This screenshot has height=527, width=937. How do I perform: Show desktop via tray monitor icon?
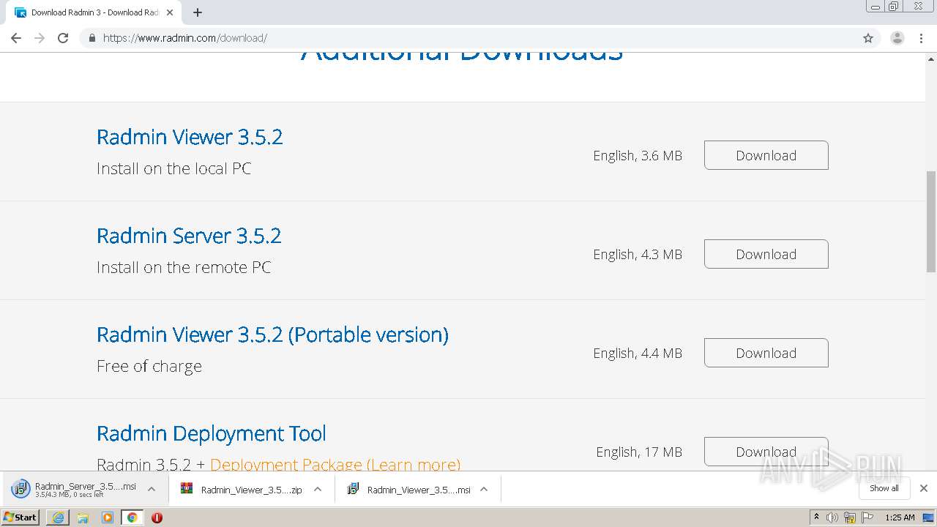[x=929, y=517]
